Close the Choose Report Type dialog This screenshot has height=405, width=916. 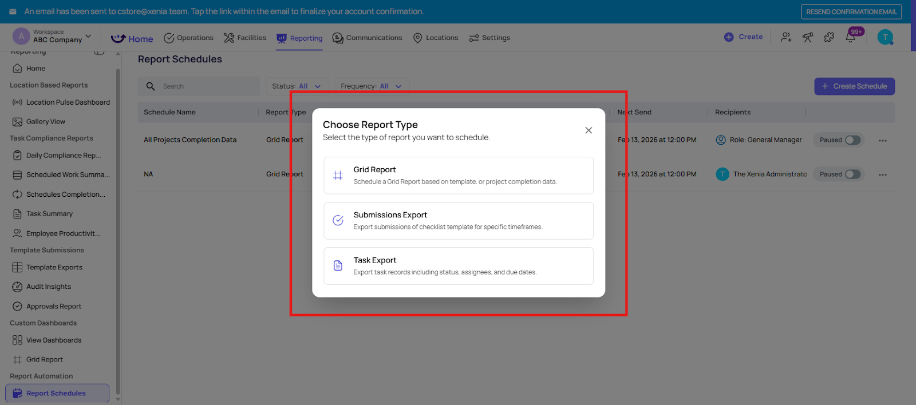tap(589, 130)
